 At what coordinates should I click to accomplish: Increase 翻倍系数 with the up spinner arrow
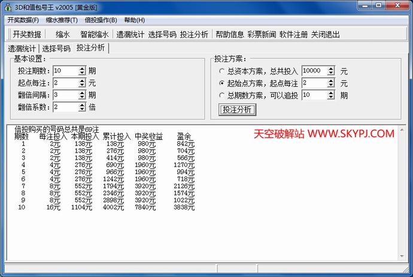point(83,105)
